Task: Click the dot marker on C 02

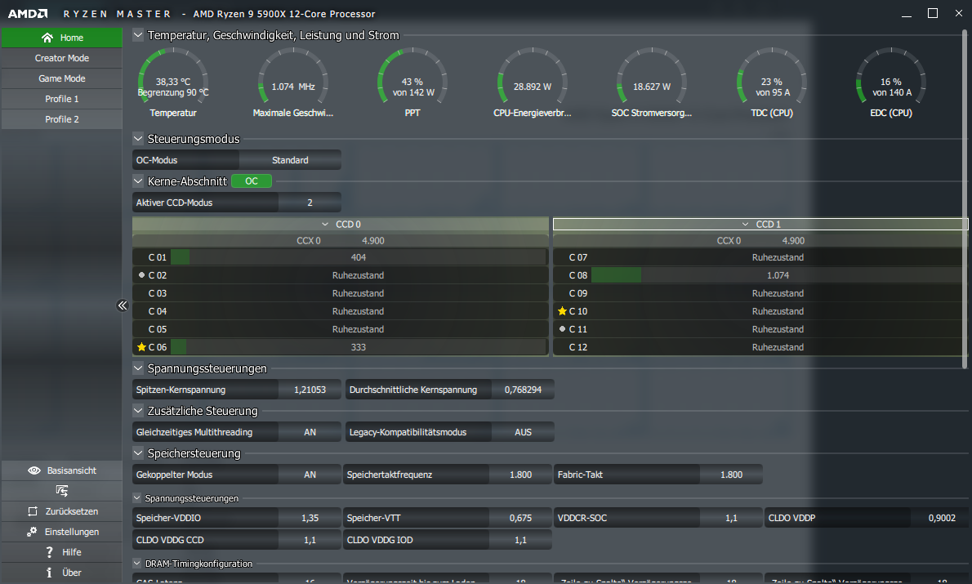Action: 141,275
